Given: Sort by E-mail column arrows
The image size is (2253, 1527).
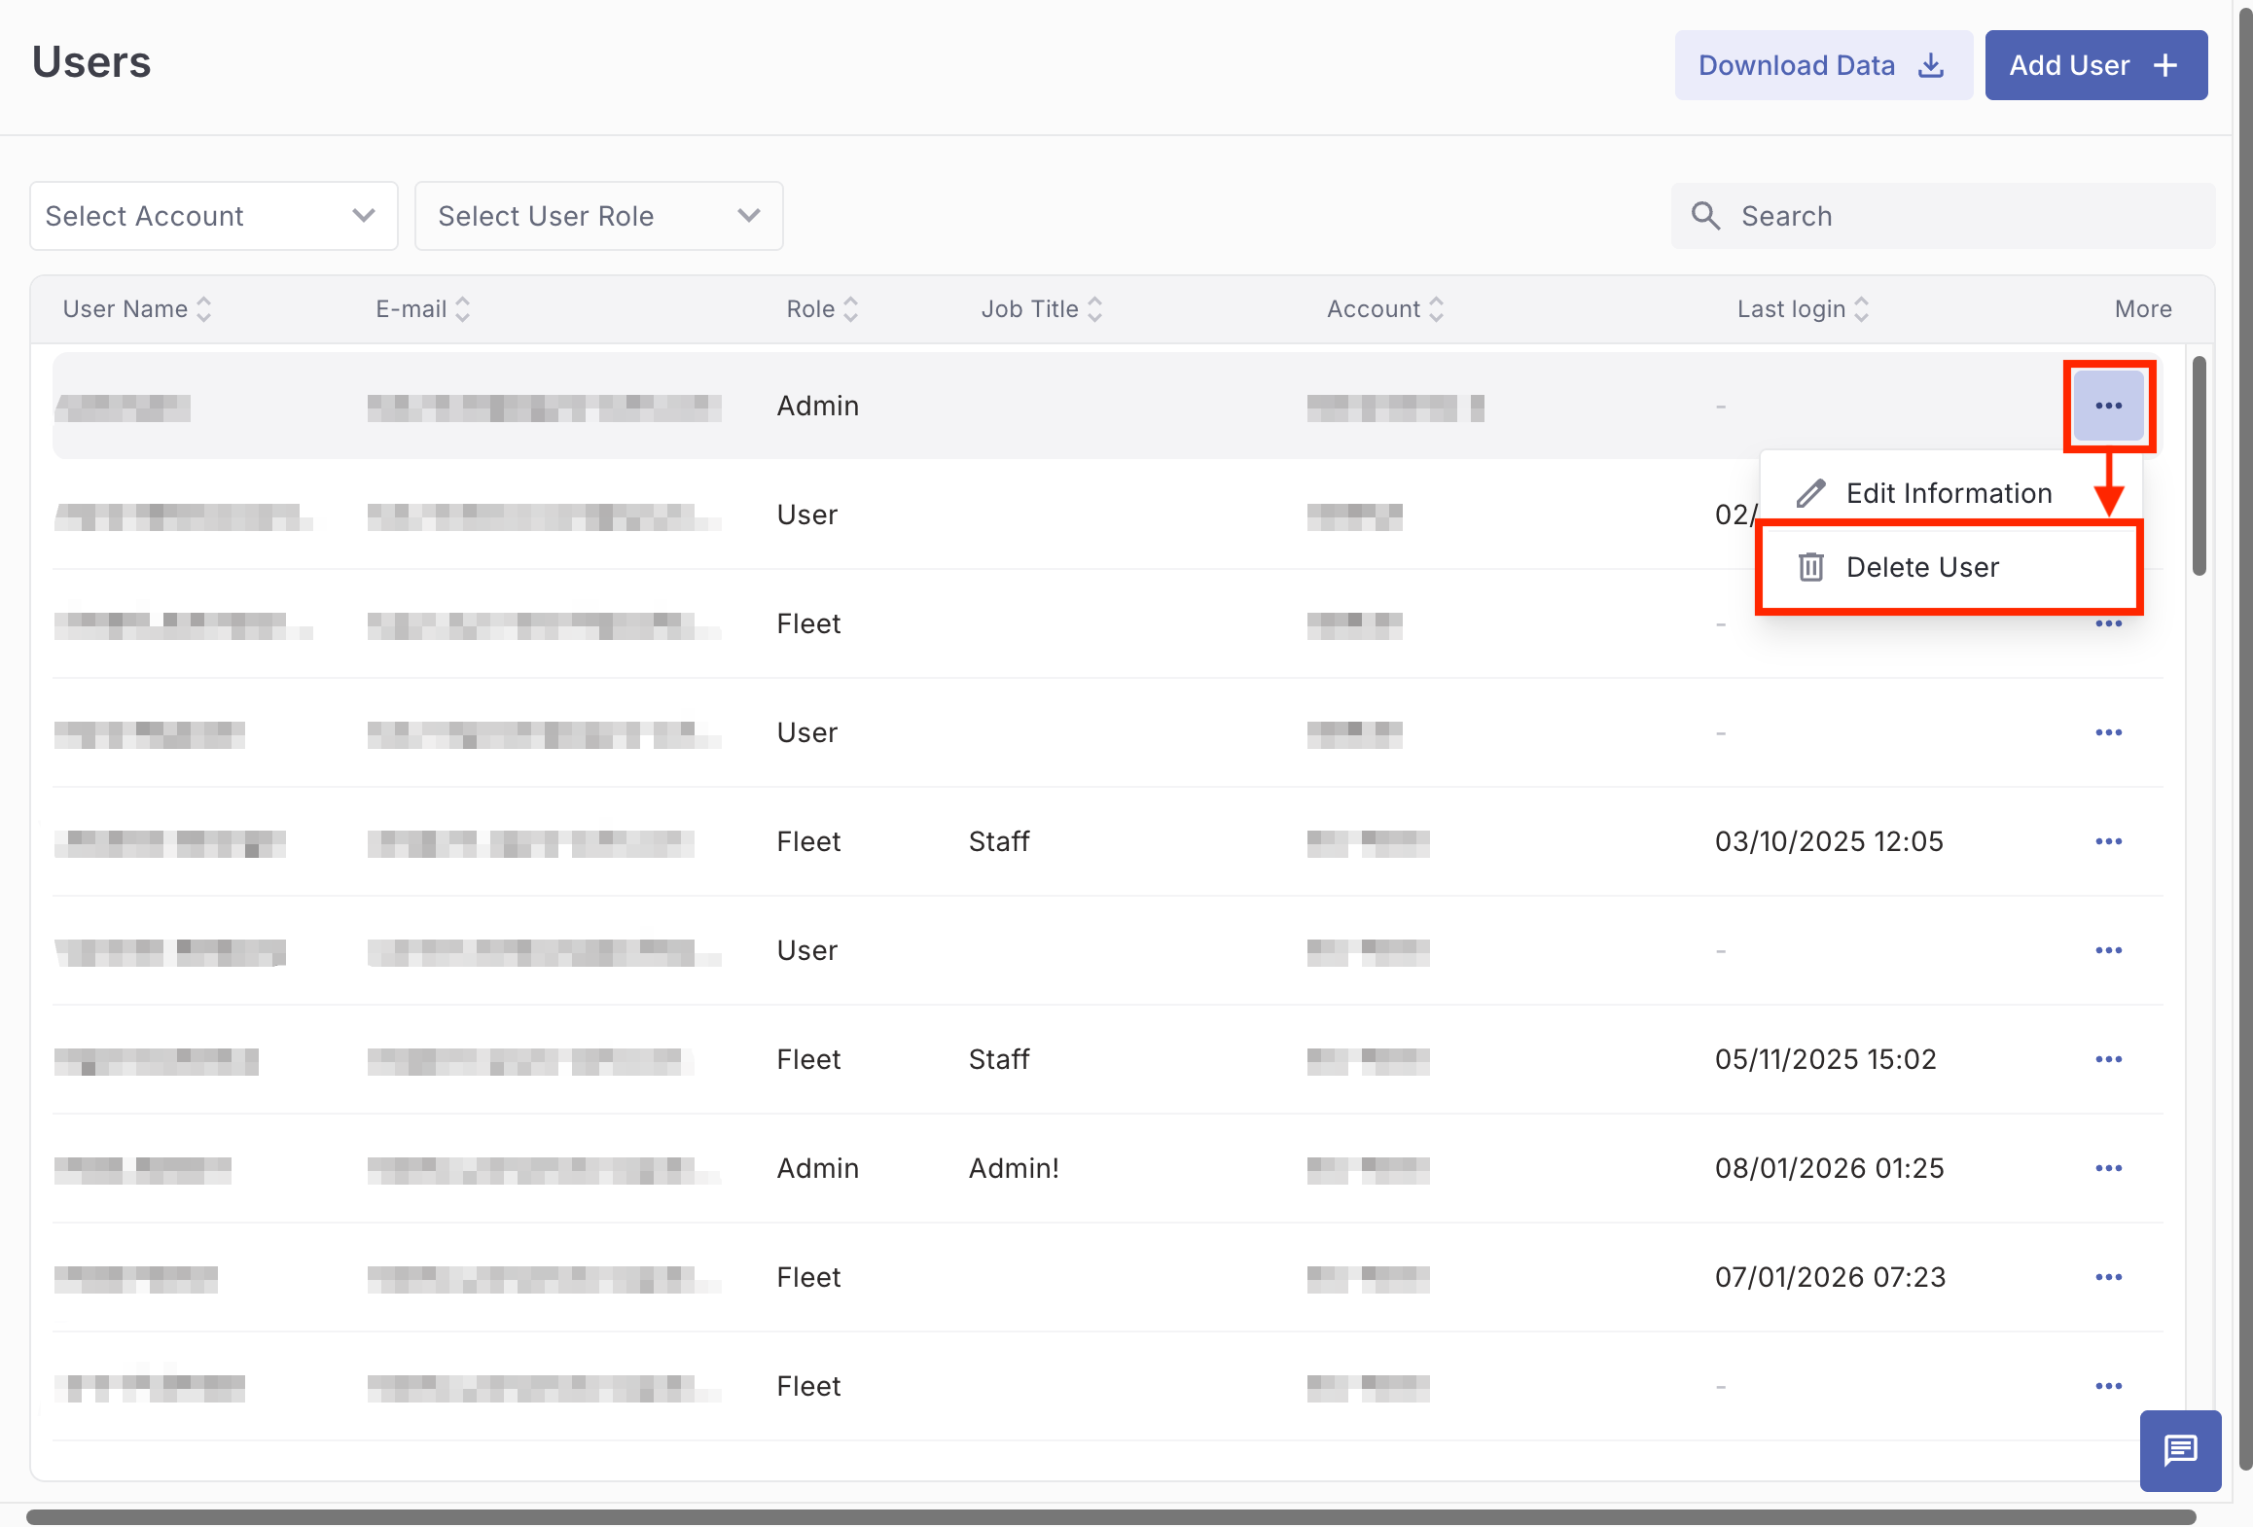Looking at the screenshot, I should [x=463, y=309].
